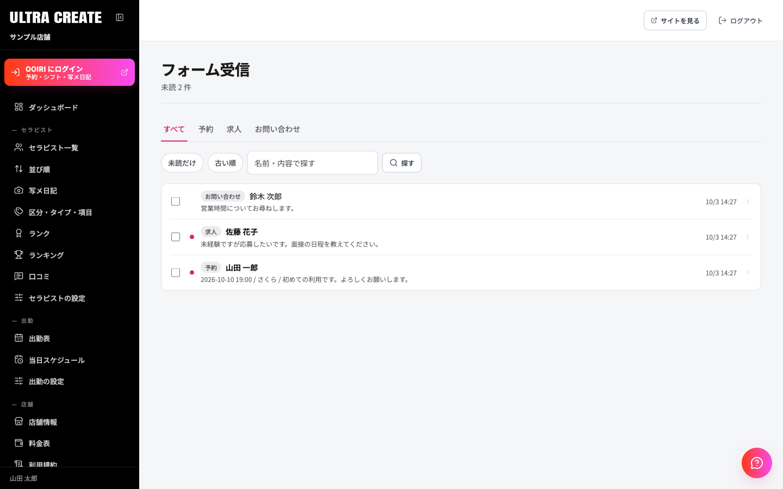
Task: Click the 佐藤 花子 sender name
Action: pos(241,232)
